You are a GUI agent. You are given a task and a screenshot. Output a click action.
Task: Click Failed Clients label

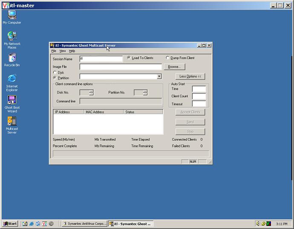pos(181,146)
